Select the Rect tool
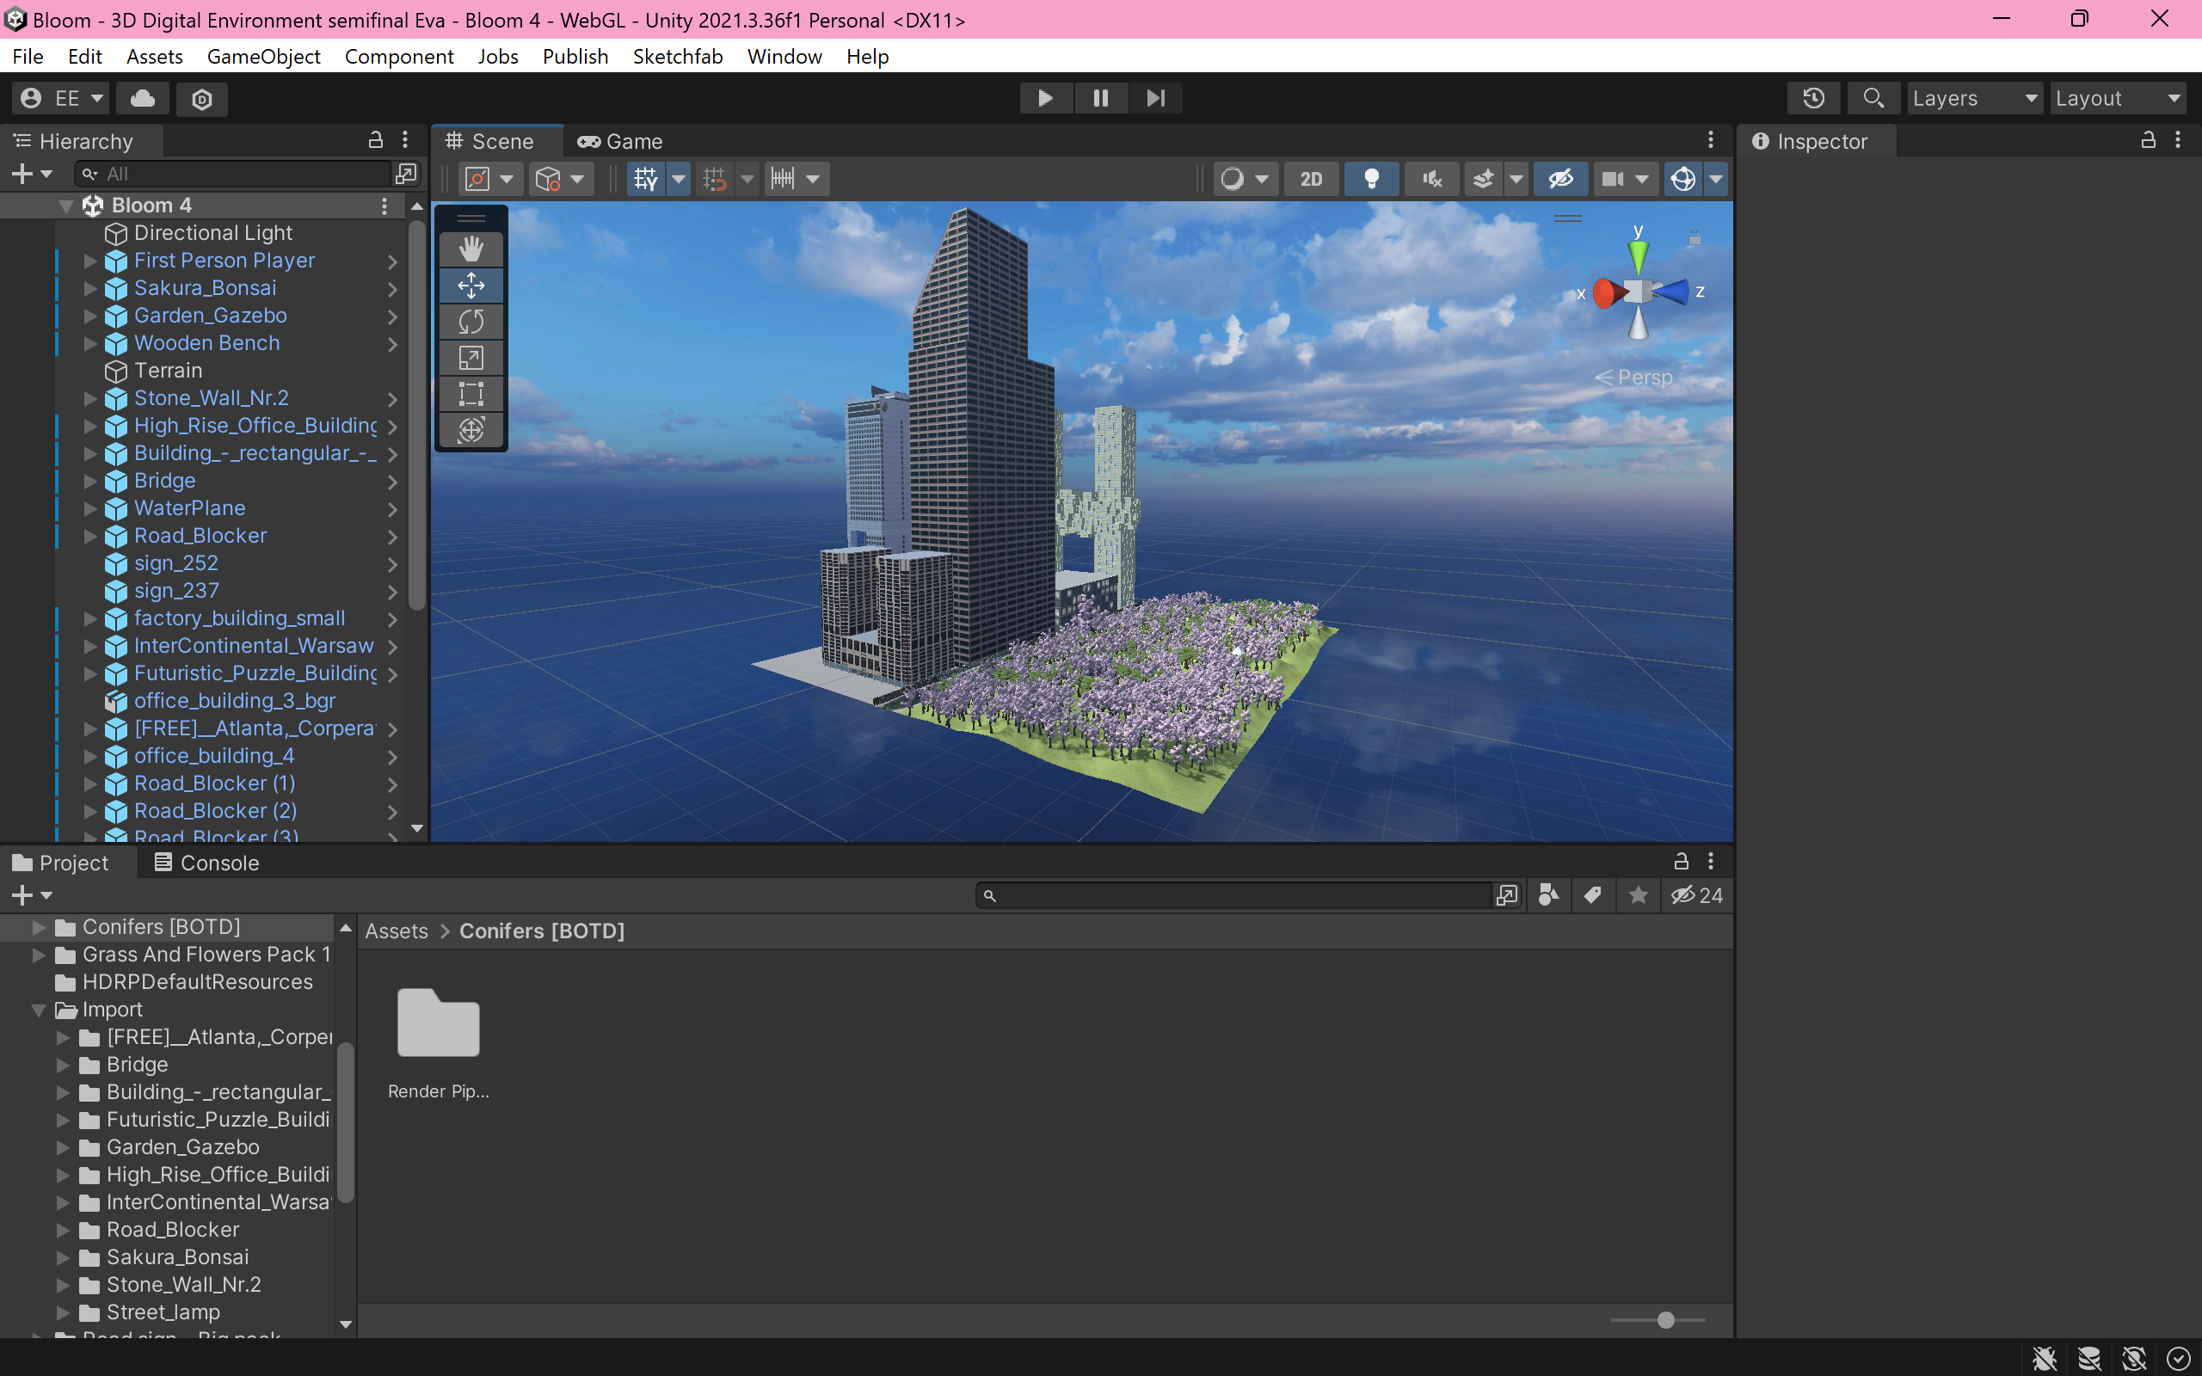The image size is (2202, 1376). coord(471,394)
